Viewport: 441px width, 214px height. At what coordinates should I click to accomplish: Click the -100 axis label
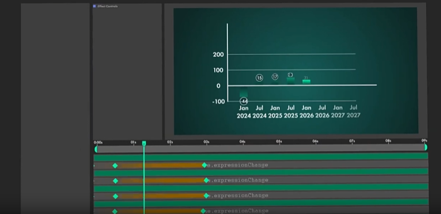(219, 102)
